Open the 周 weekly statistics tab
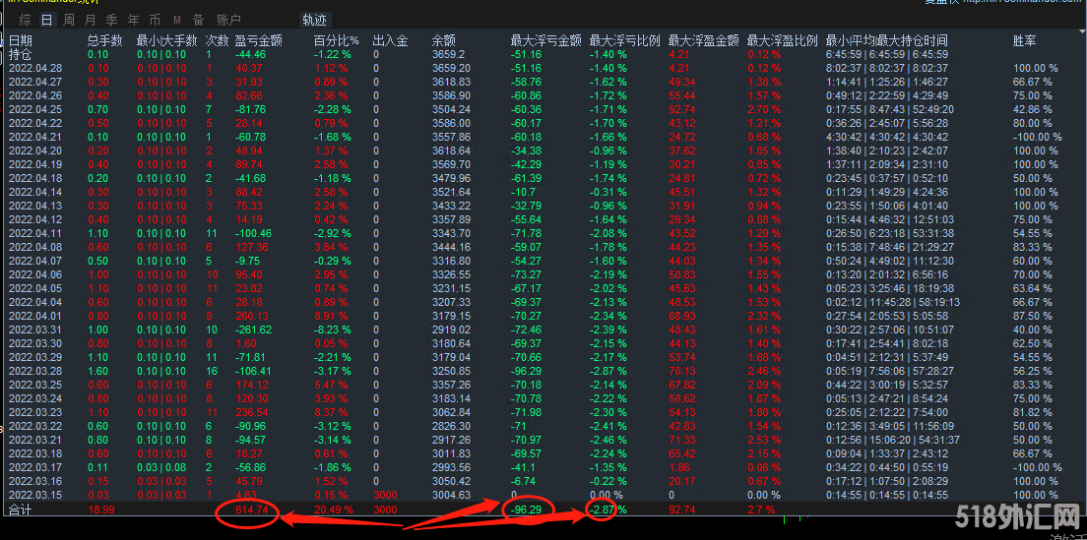Screen dimensions: 1087x540 click(x=69, y=20)
